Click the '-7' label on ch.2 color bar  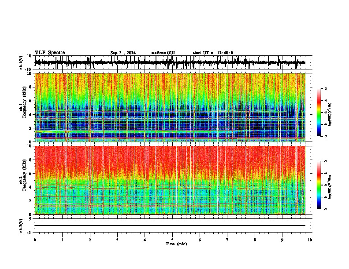[325, 209]
